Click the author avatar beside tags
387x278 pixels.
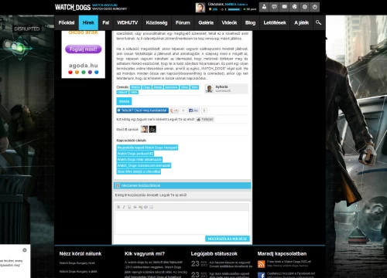[209, 89]
